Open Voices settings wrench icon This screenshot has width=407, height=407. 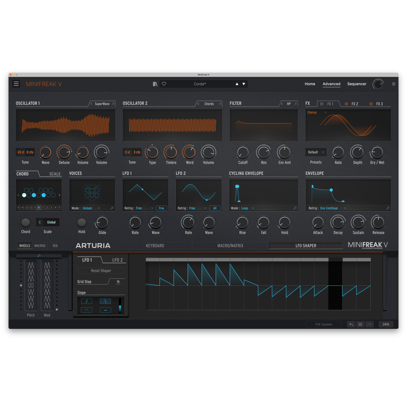tap(112, 208)
